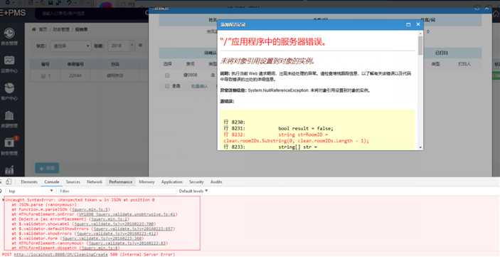Open the top context dropdown in console
The image size is (500, 257).
tap(31, 191)
